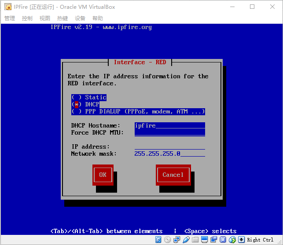283x245 pixels.
Task: Select the PPP DIALUP radio option
Action: pos(138,111)
